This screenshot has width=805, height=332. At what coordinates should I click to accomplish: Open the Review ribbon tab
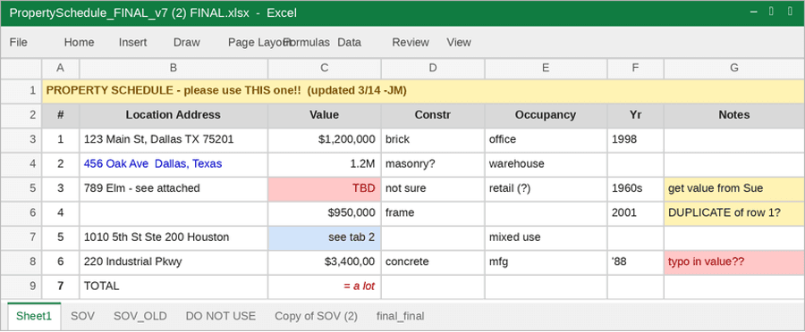411,43
